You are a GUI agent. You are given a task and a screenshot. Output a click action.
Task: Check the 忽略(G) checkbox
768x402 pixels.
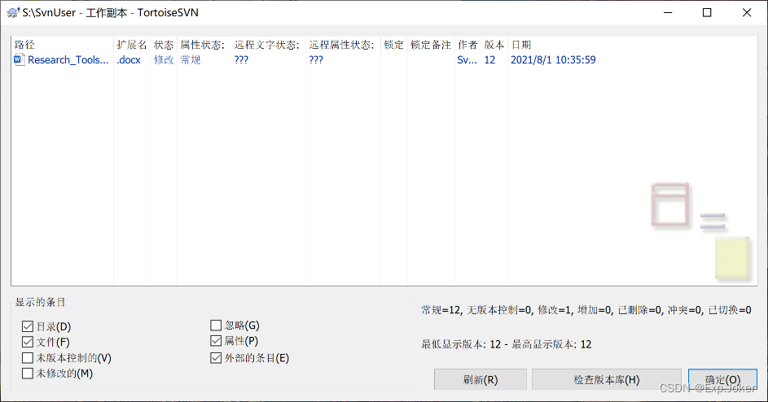[216, 326]
